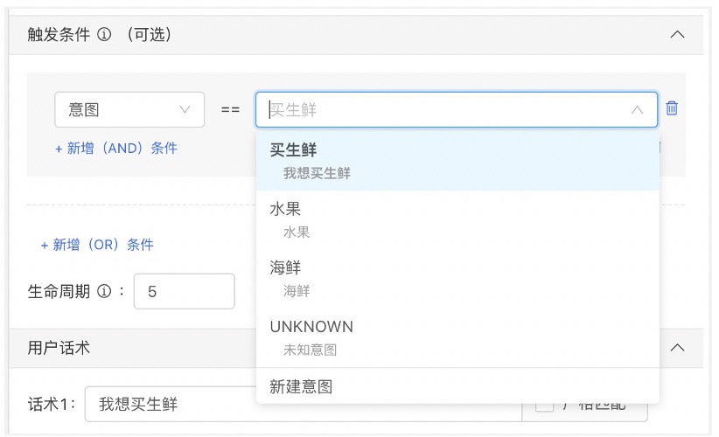Viewport: 719px width, 437px height.
Task: Show info tooltip beside 生命周期
Action: (x=104, y=291)
